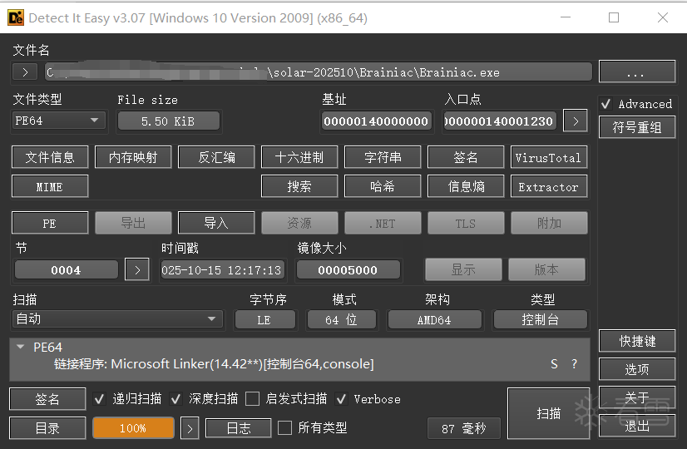687x449 pixels.
Task: Click the Detect It Easy app icon
Action: pyautogui.click(x=16, y=17)
